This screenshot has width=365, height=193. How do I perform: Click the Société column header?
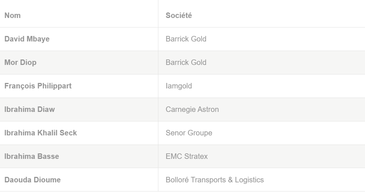point(179,16)
